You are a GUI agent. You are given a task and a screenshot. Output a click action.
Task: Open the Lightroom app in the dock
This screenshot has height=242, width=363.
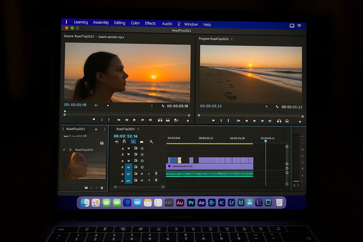(x=232, y=203)
